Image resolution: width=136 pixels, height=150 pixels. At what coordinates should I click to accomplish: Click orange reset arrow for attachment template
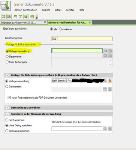(110, 81)
